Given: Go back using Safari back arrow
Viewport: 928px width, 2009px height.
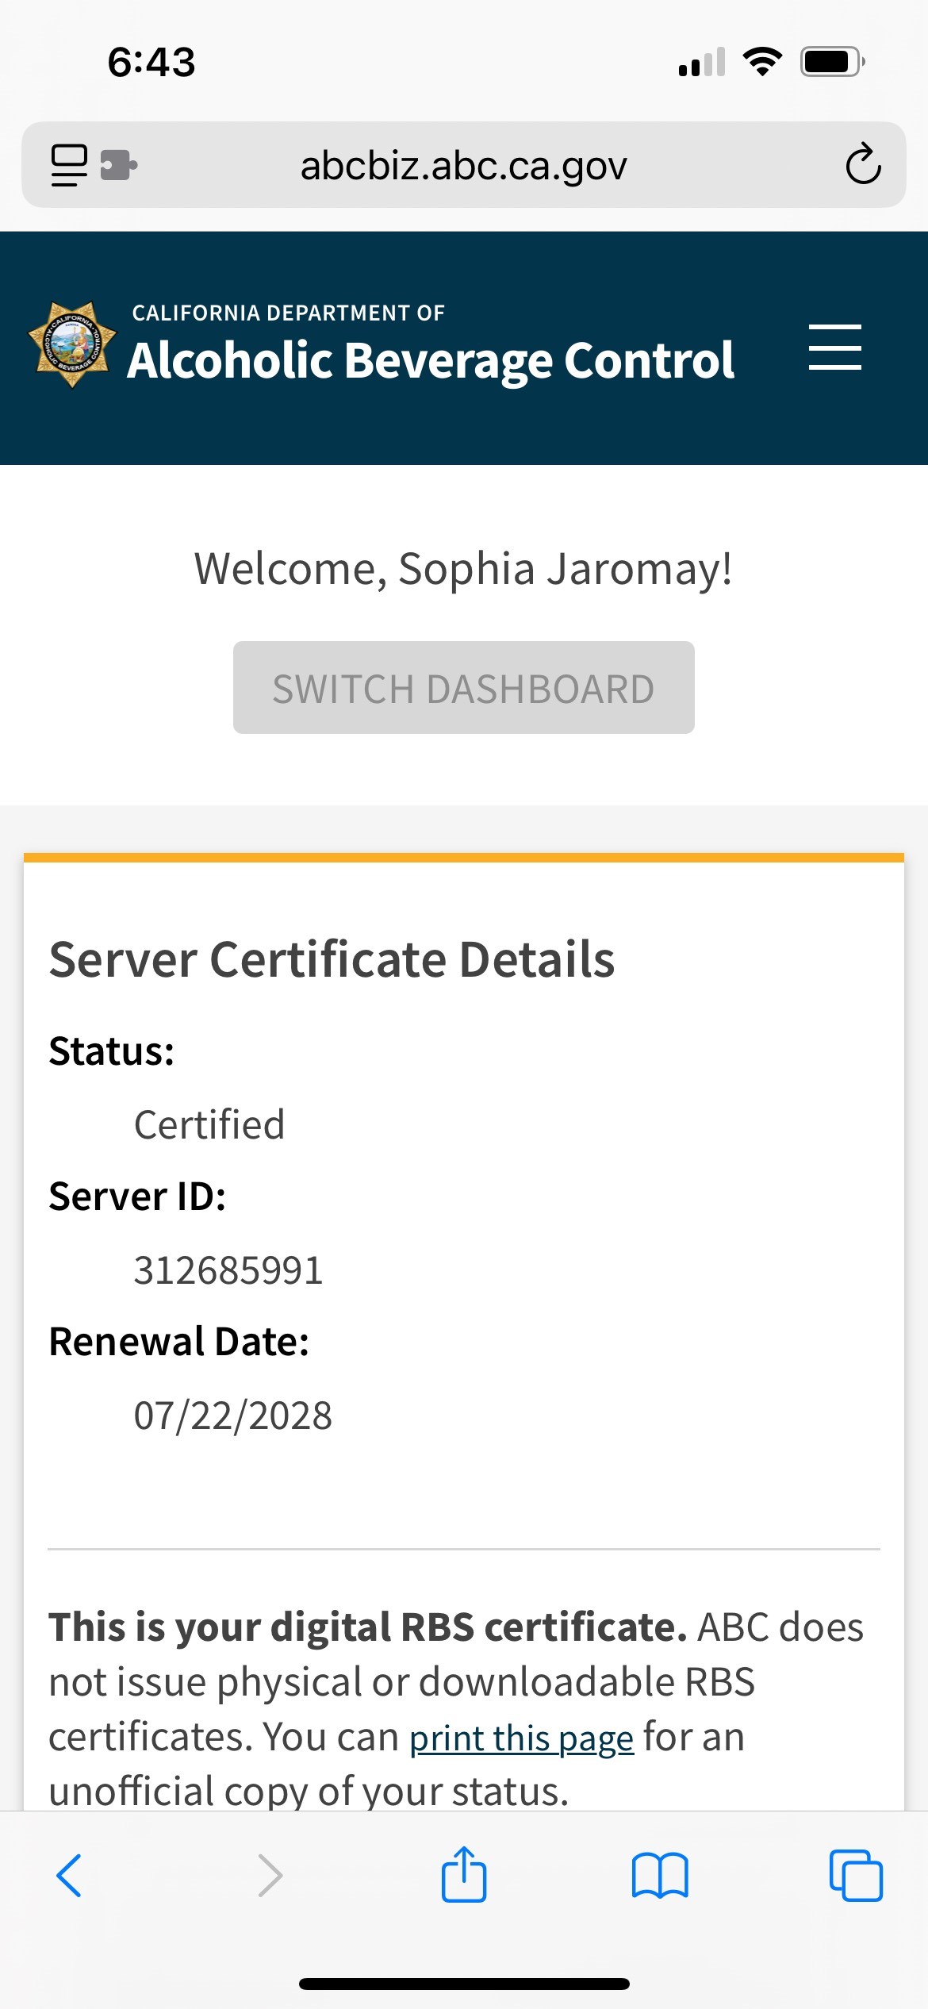Looking at the screenshot, I should (x=69, y=1876).
